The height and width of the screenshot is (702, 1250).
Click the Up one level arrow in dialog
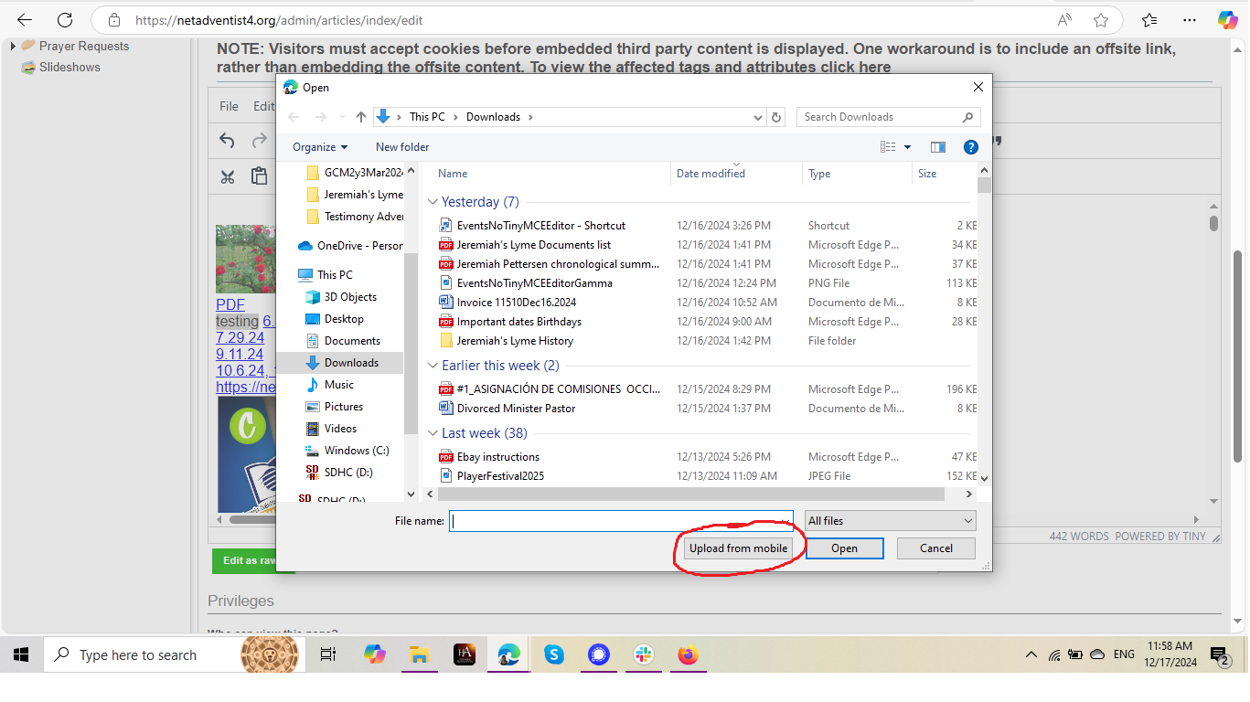(x=361, y=117)
